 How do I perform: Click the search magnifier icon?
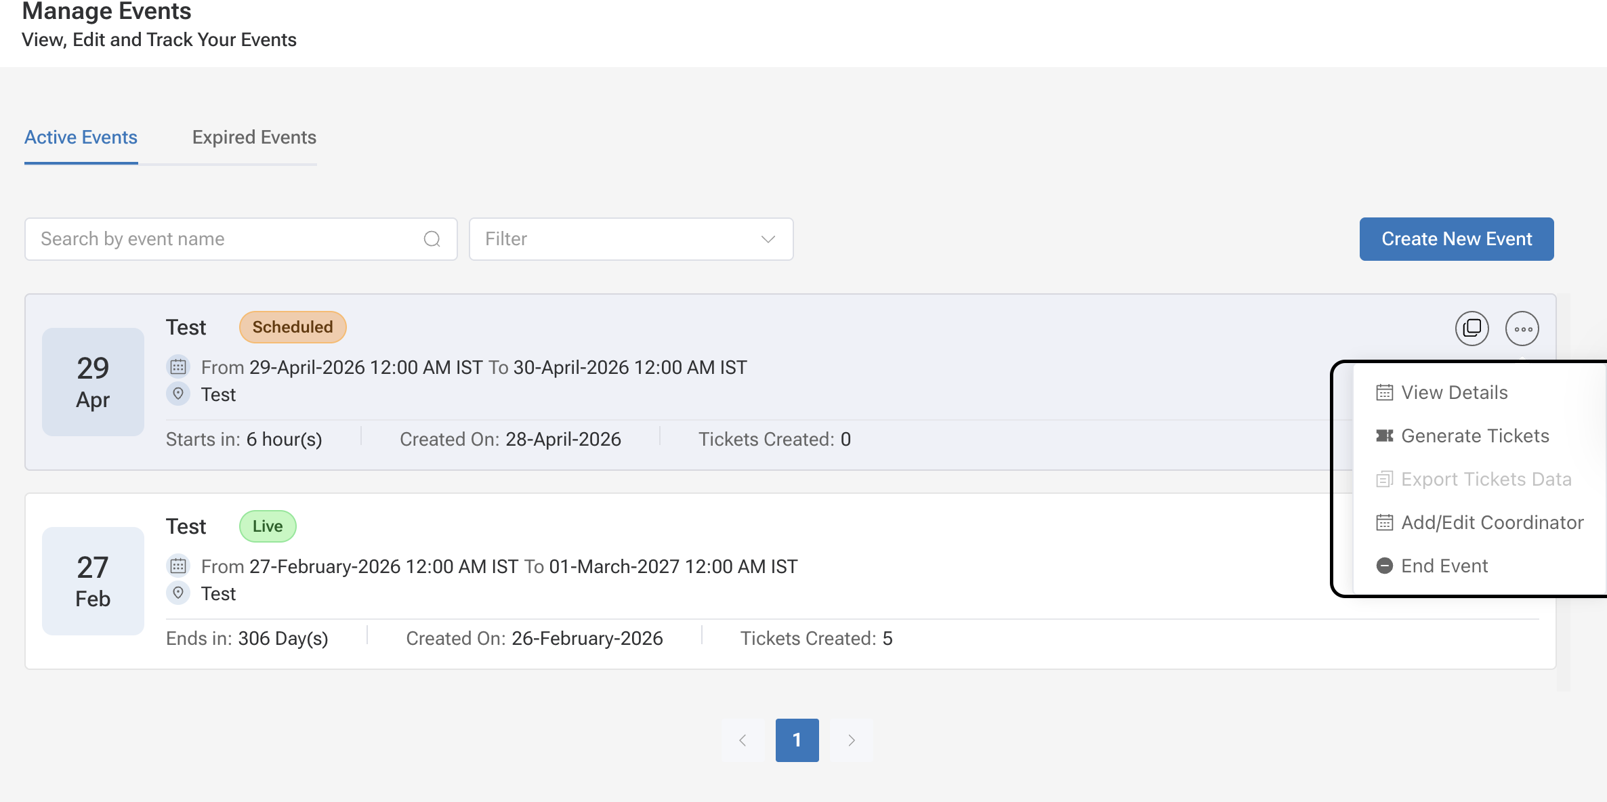coord(432,239)
